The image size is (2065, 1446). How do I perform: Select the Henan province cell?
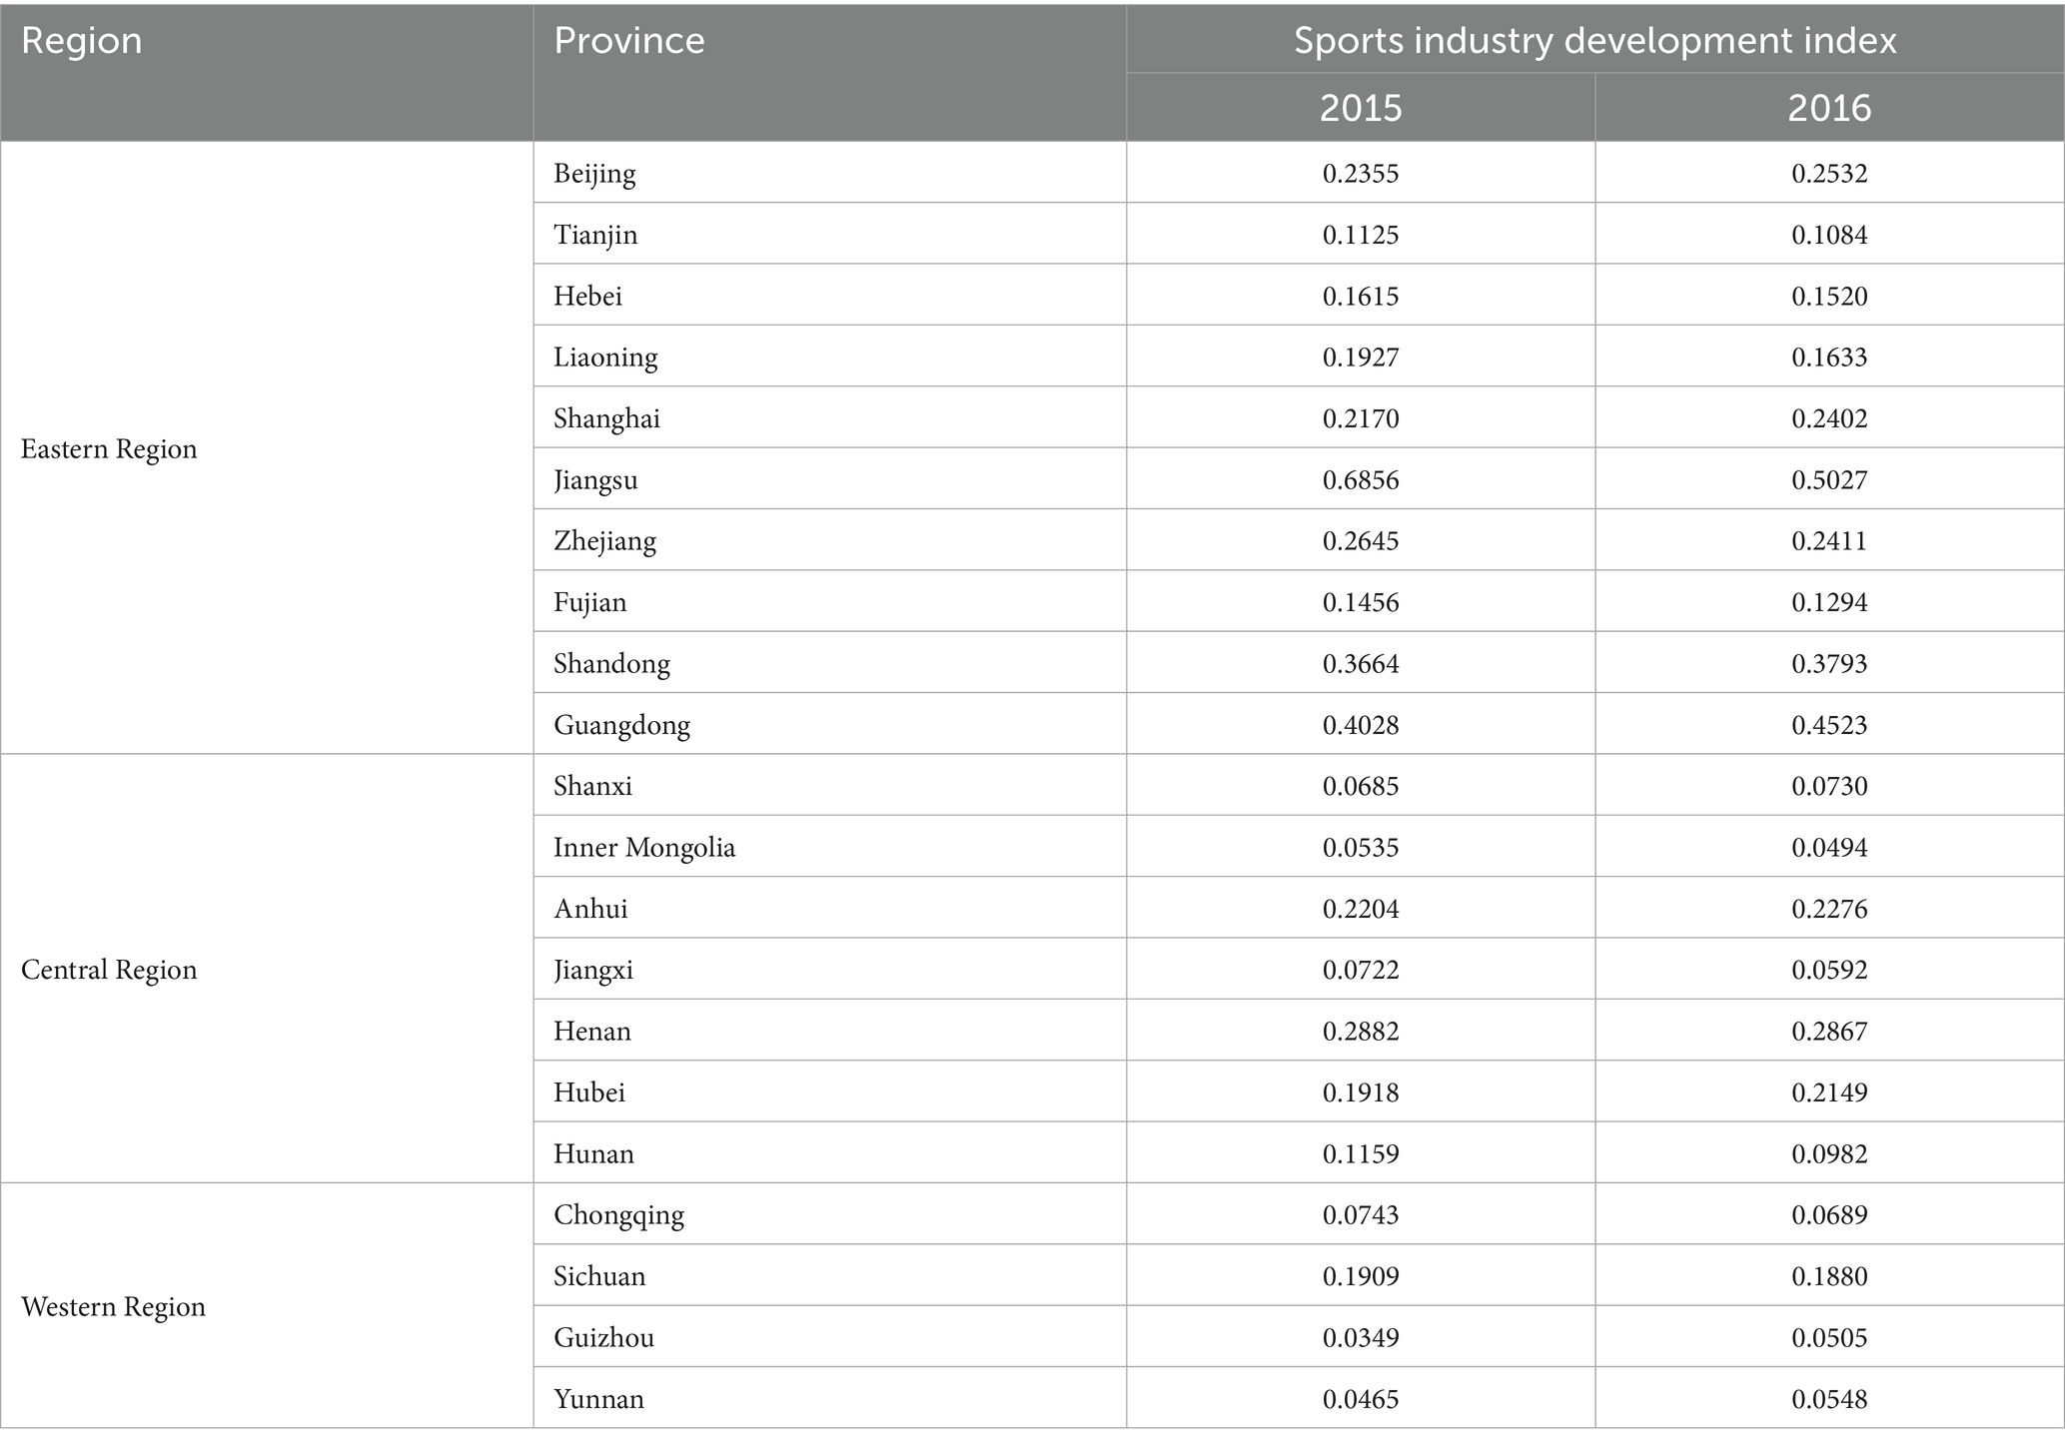592,1031
